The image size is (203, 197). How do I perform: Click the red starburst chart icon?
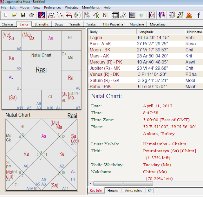pyautogui.click(x=42, y=15)
